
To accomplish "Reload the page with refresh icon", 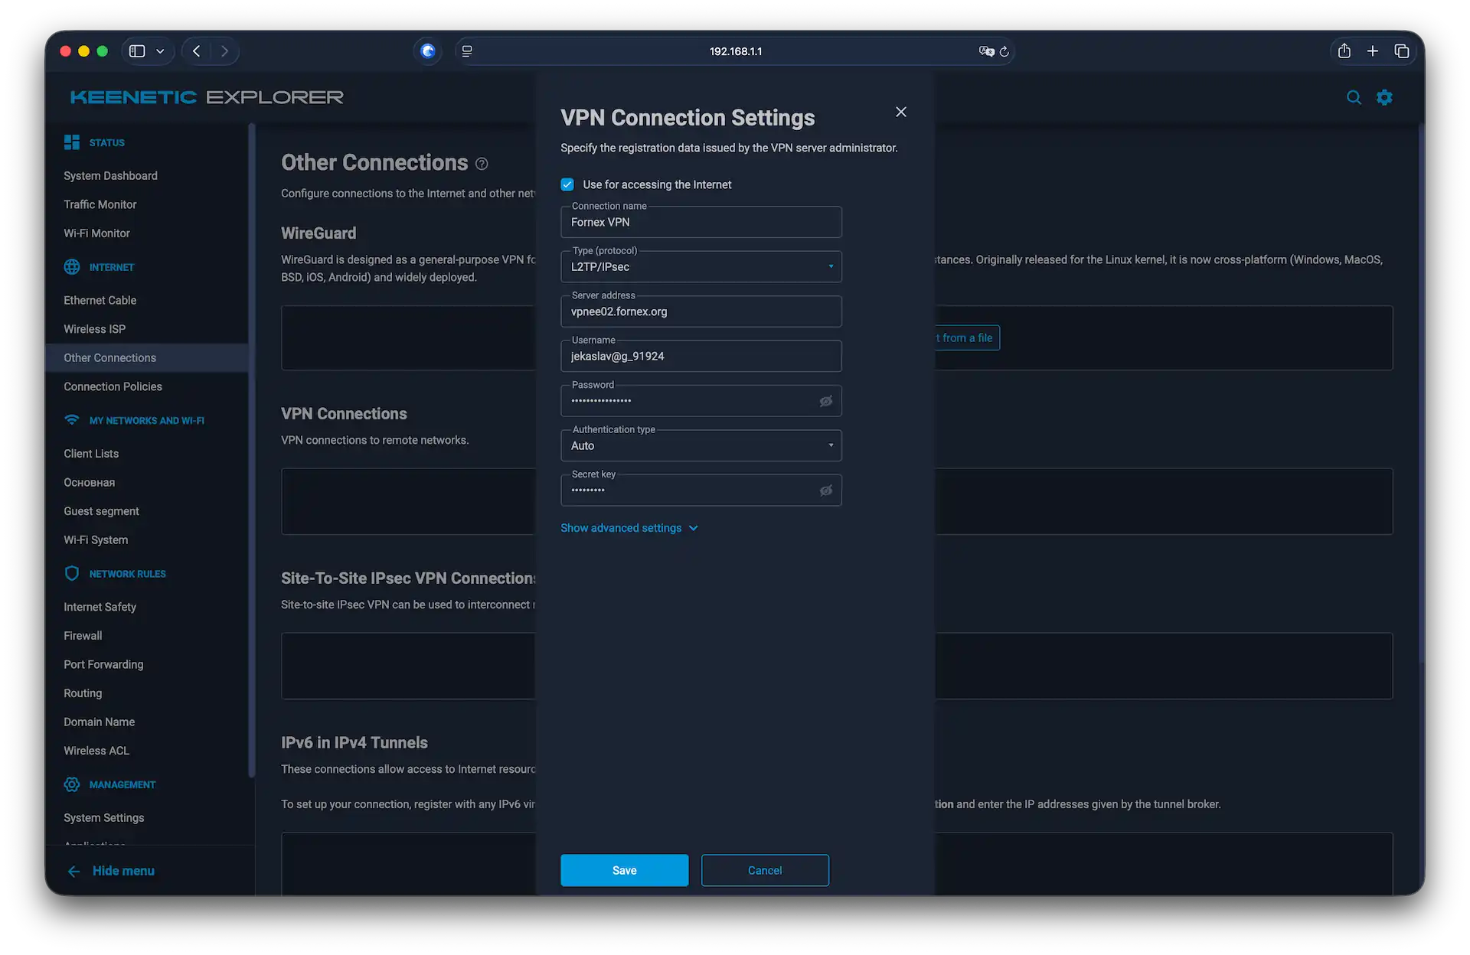I will pos(1004,51).
